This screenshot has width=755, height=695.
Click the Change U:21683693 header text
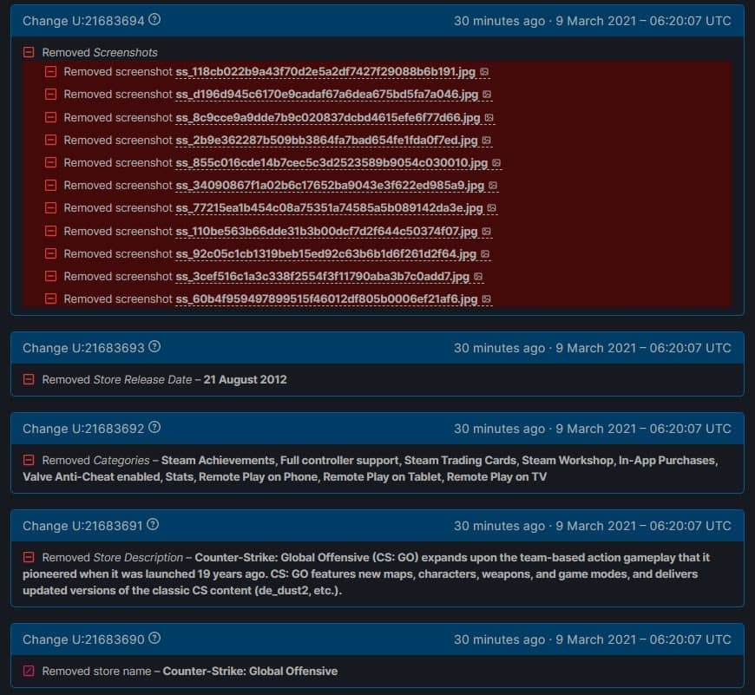[83, 348]
